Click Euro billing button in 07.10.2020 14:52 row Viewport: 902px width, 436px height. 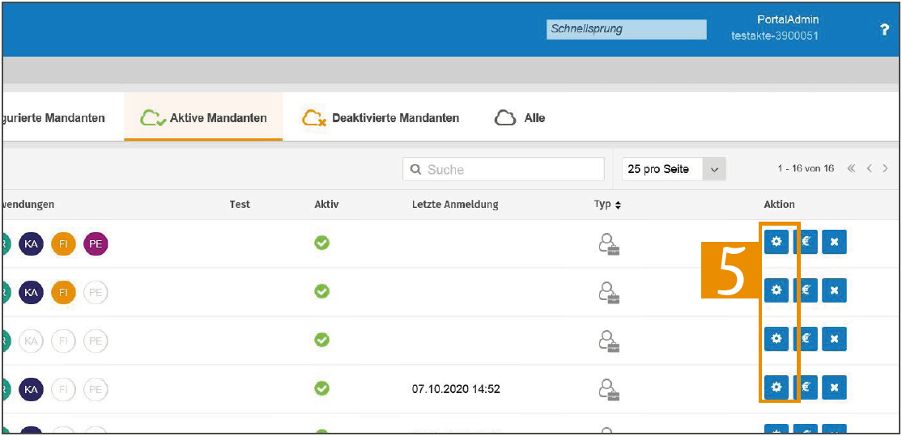pos(806,388)
